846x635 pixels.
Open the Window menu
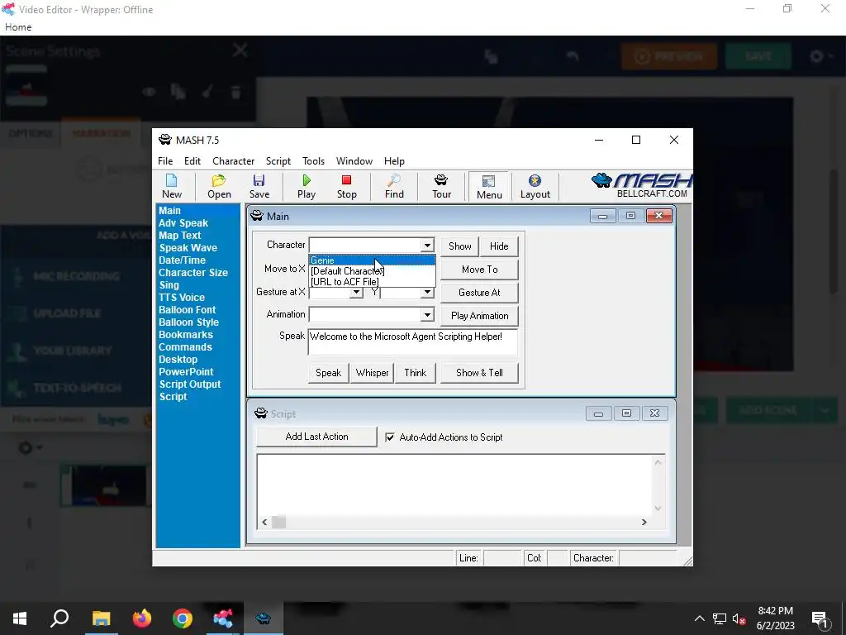pyautogui.click(x=354, y=161)
